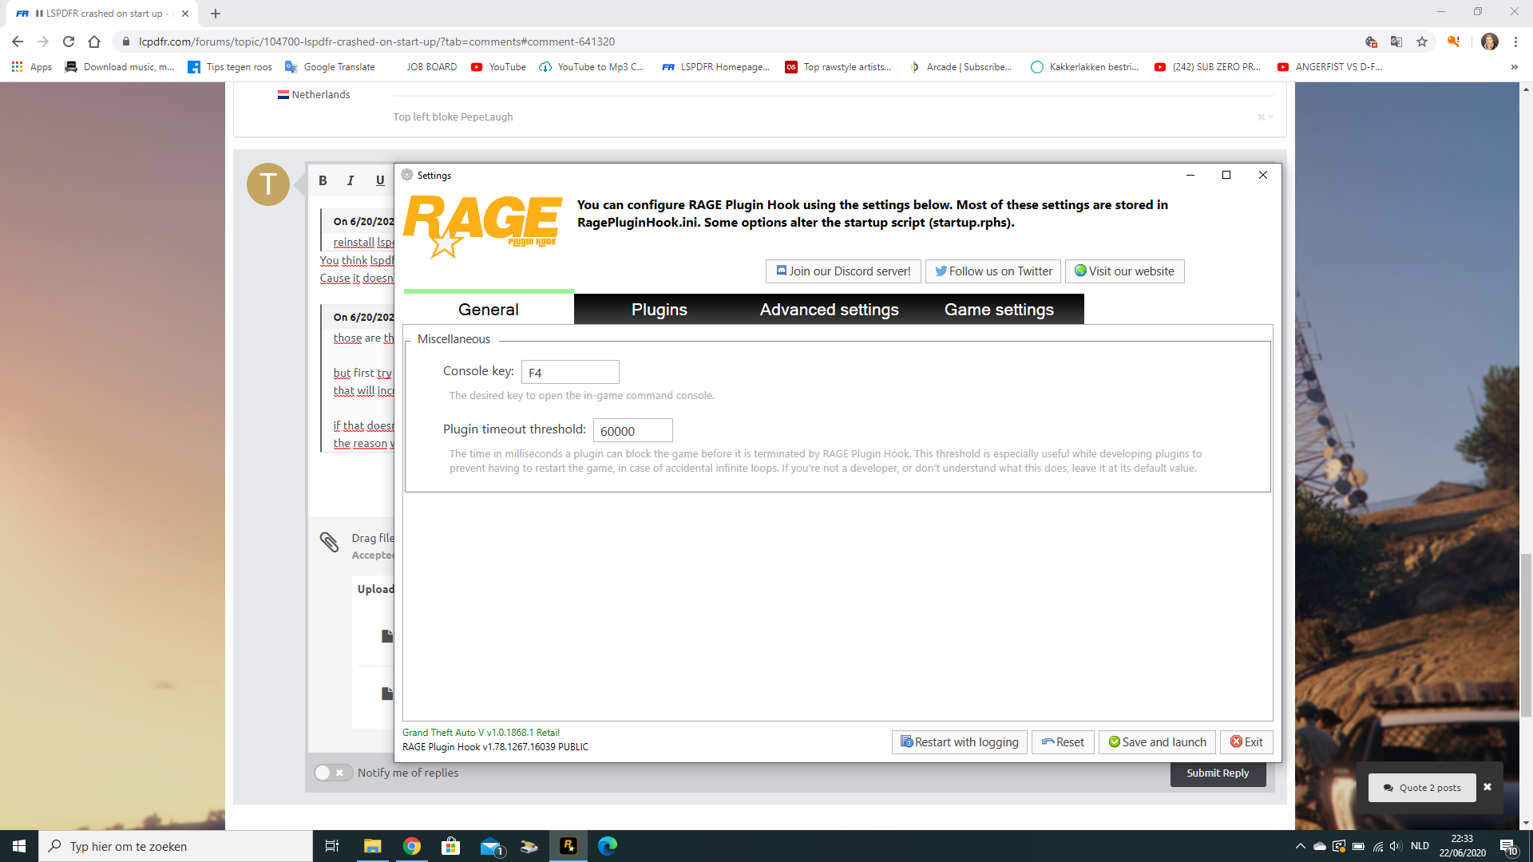This screenshot has height=862, width=1533.
Task: Open the Advanced settings tab
Action: pos(829,310)
